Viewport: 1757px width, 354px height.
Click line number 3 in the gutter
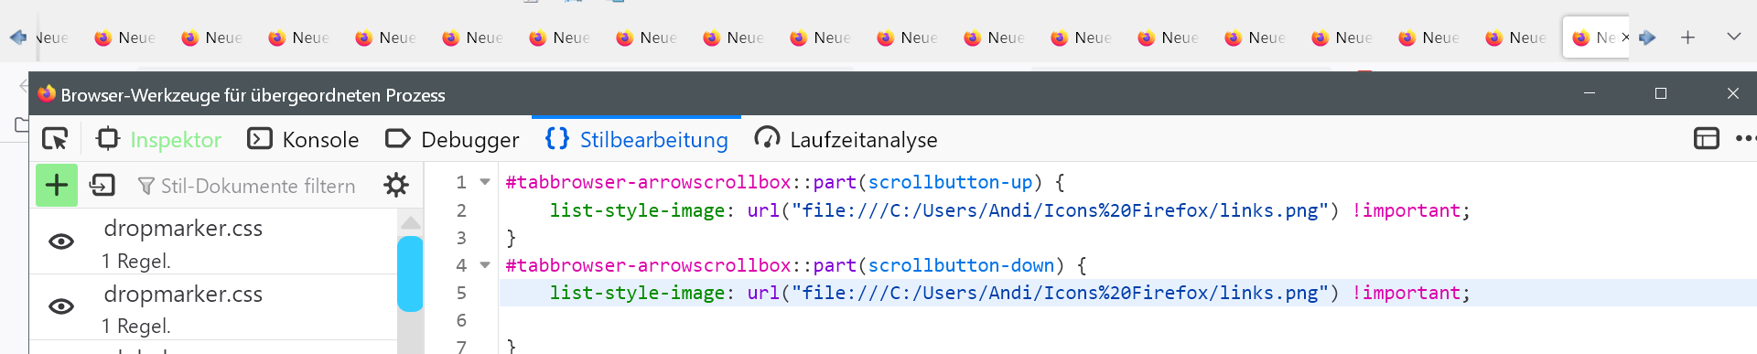[x=461, y=238]
